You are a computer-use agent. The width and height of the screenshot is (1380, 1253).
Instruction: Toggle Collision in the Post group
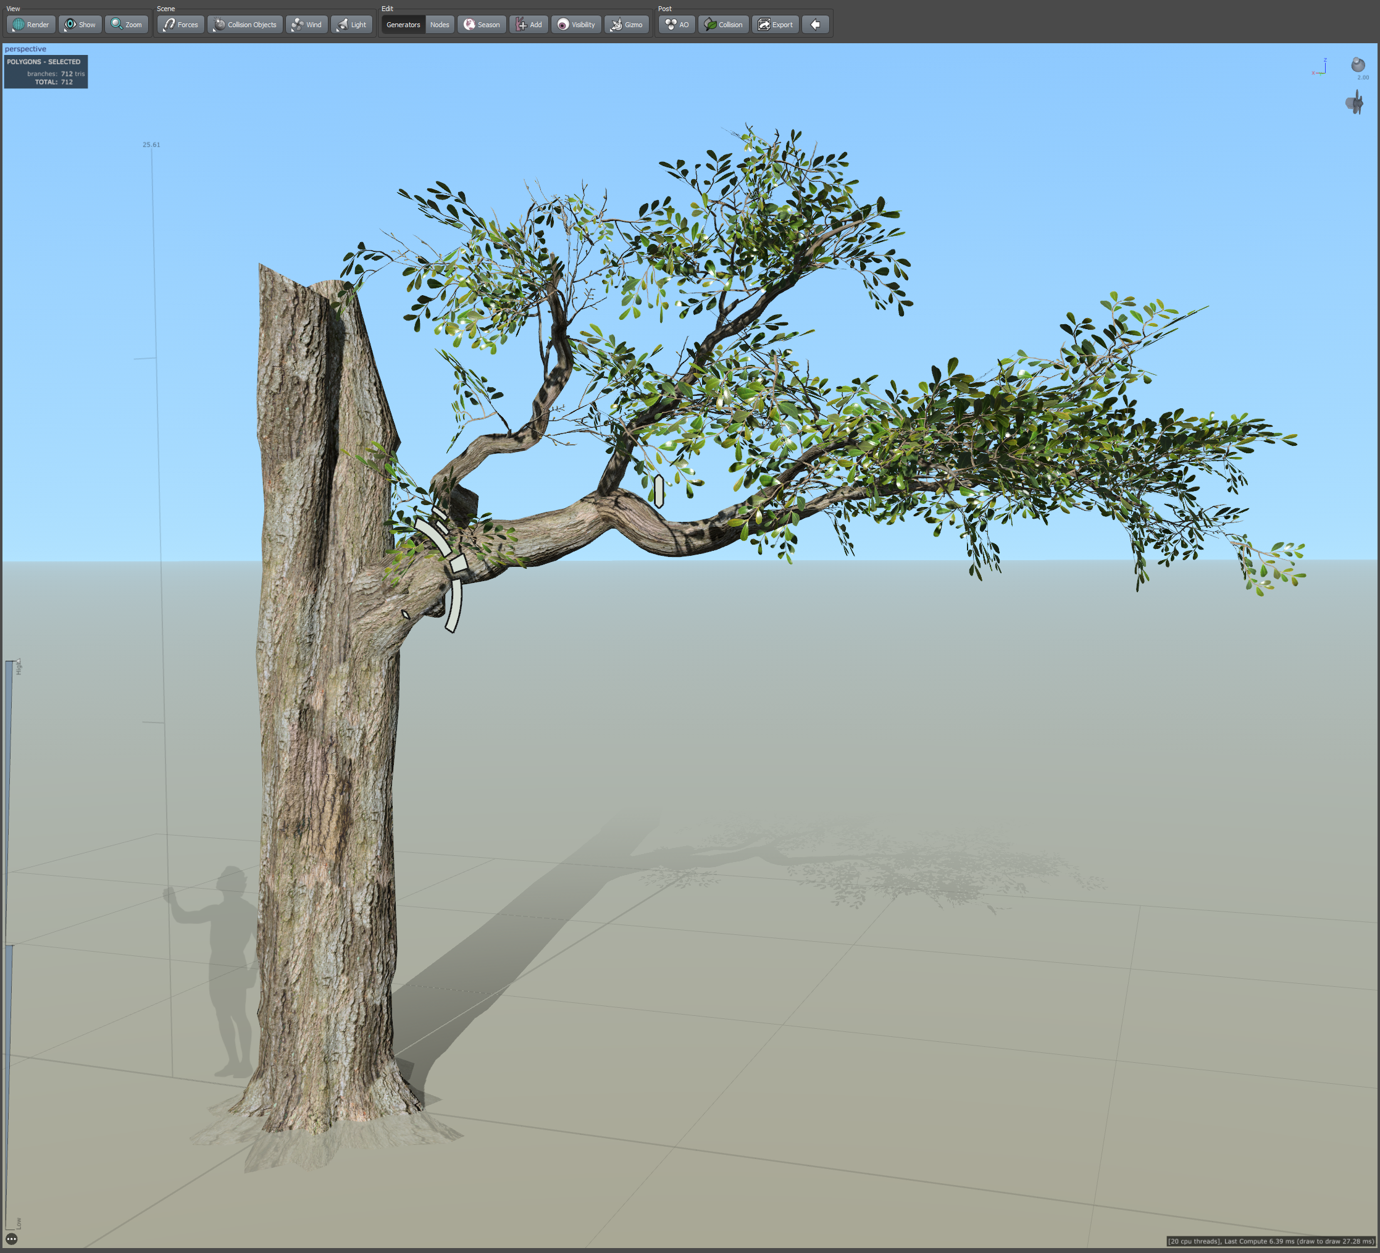723,25
